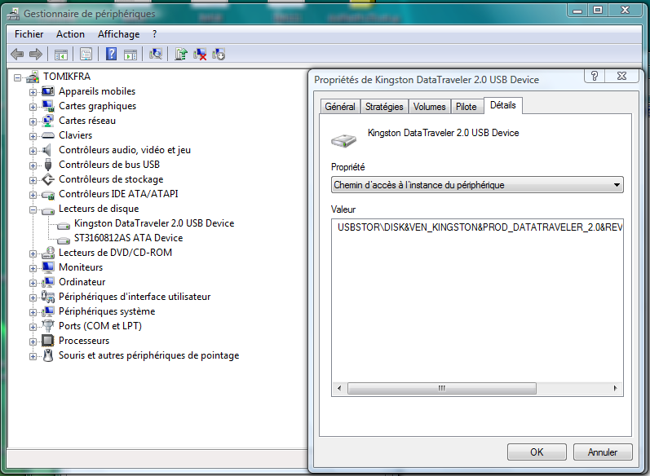Scan for hardware changes toolbar icon

pyautogui.click(x=156, y=54)
